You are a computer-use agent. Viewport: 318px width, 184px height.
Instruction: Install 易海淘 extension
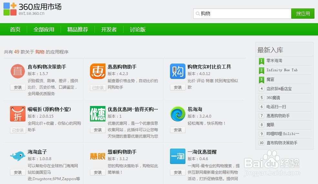pos(178,130)
